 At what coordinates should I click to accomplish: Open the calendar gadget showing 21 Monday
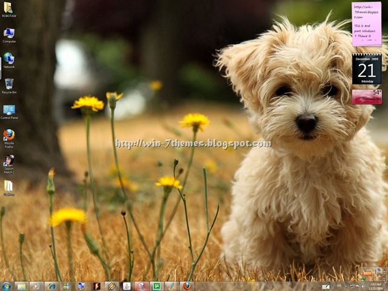coord(367,69)
